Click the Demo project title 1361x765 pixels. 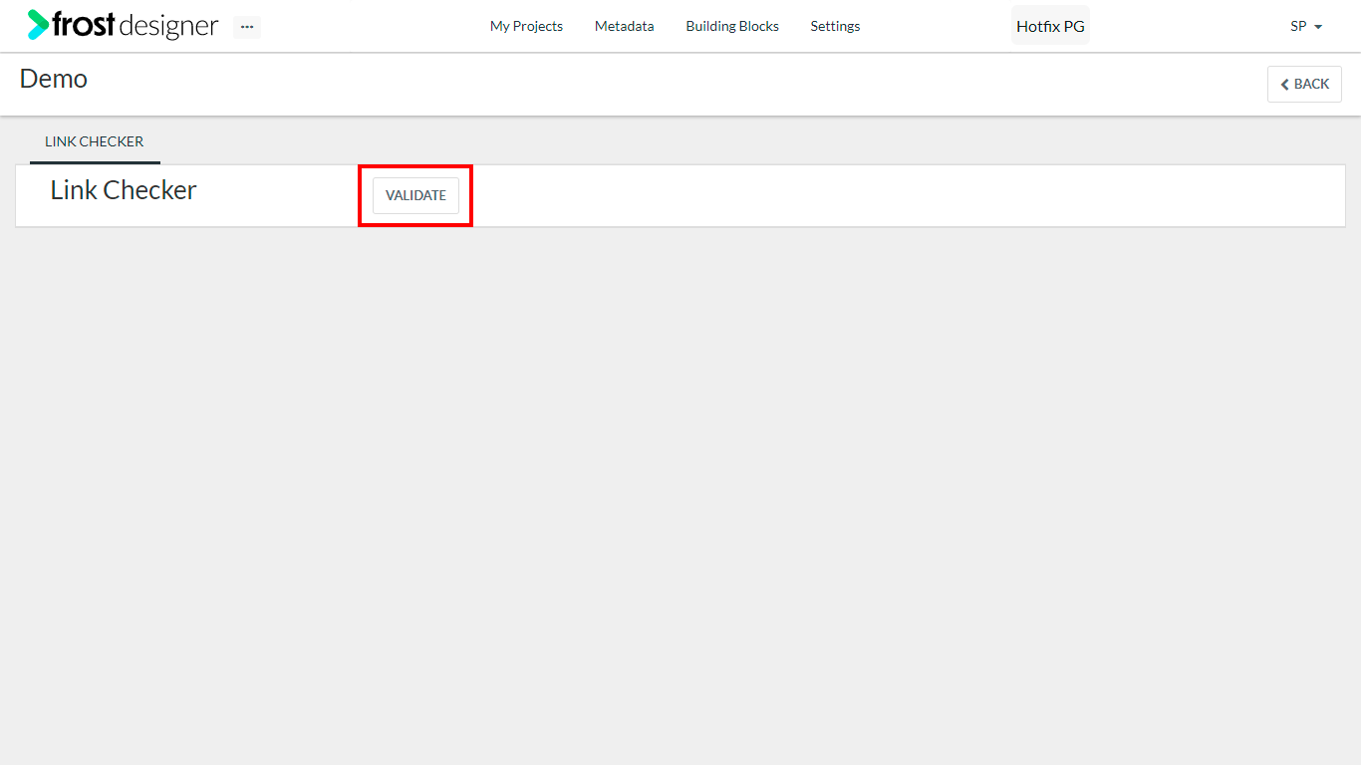coord(54,79)
